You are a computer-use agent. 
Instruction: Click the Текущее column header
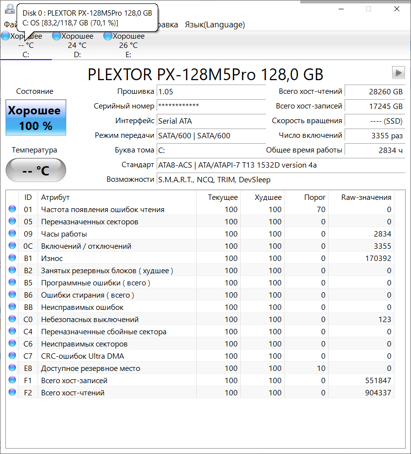(x=218, y=197)
